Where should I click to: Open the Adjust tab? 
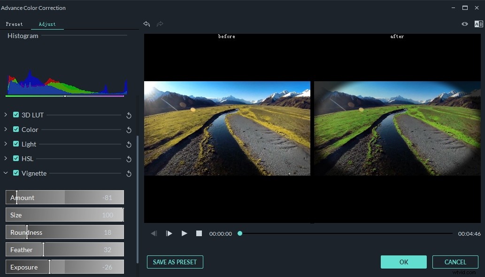(47, 24)
